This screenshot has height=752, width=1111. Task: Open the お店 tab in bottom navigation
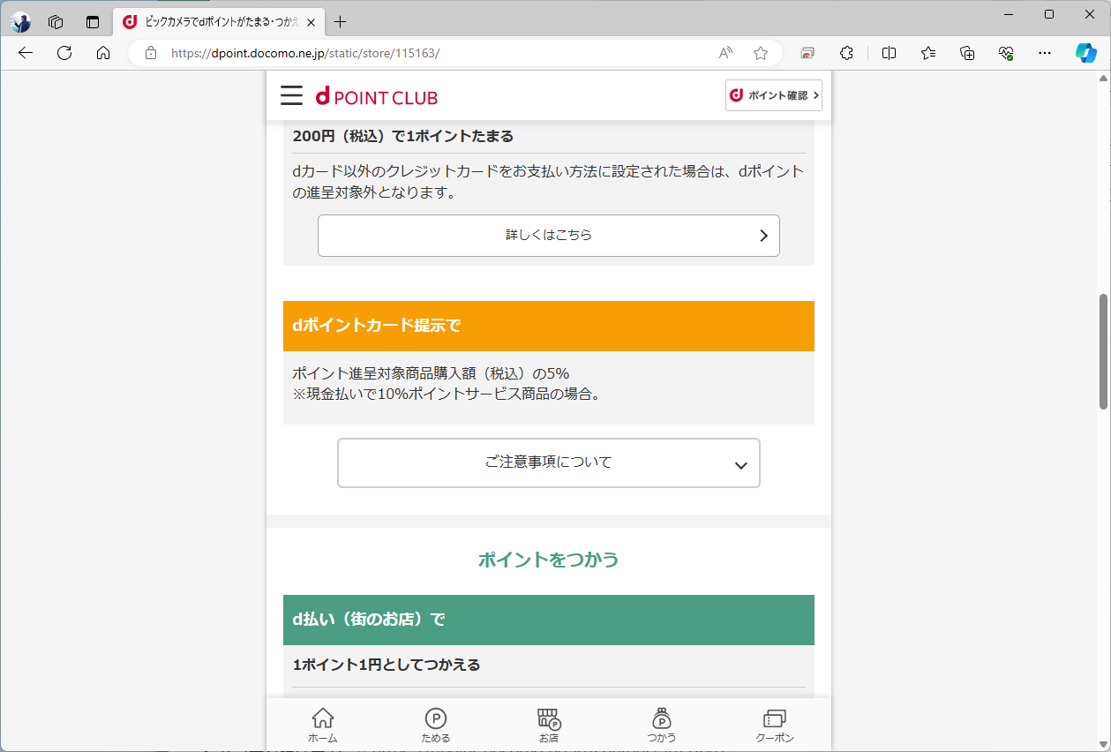click(549, 726)
